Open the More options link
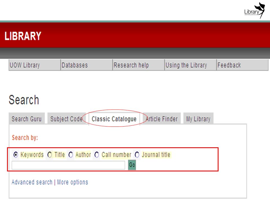The width and height of the screenshot is (270, 202). tap(73, 182)
